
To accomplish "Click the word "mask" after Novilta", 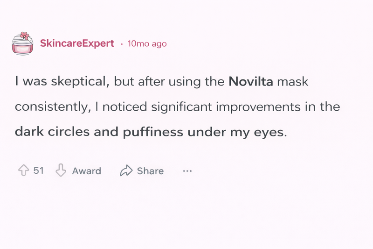I will click(x=292, y=82).
